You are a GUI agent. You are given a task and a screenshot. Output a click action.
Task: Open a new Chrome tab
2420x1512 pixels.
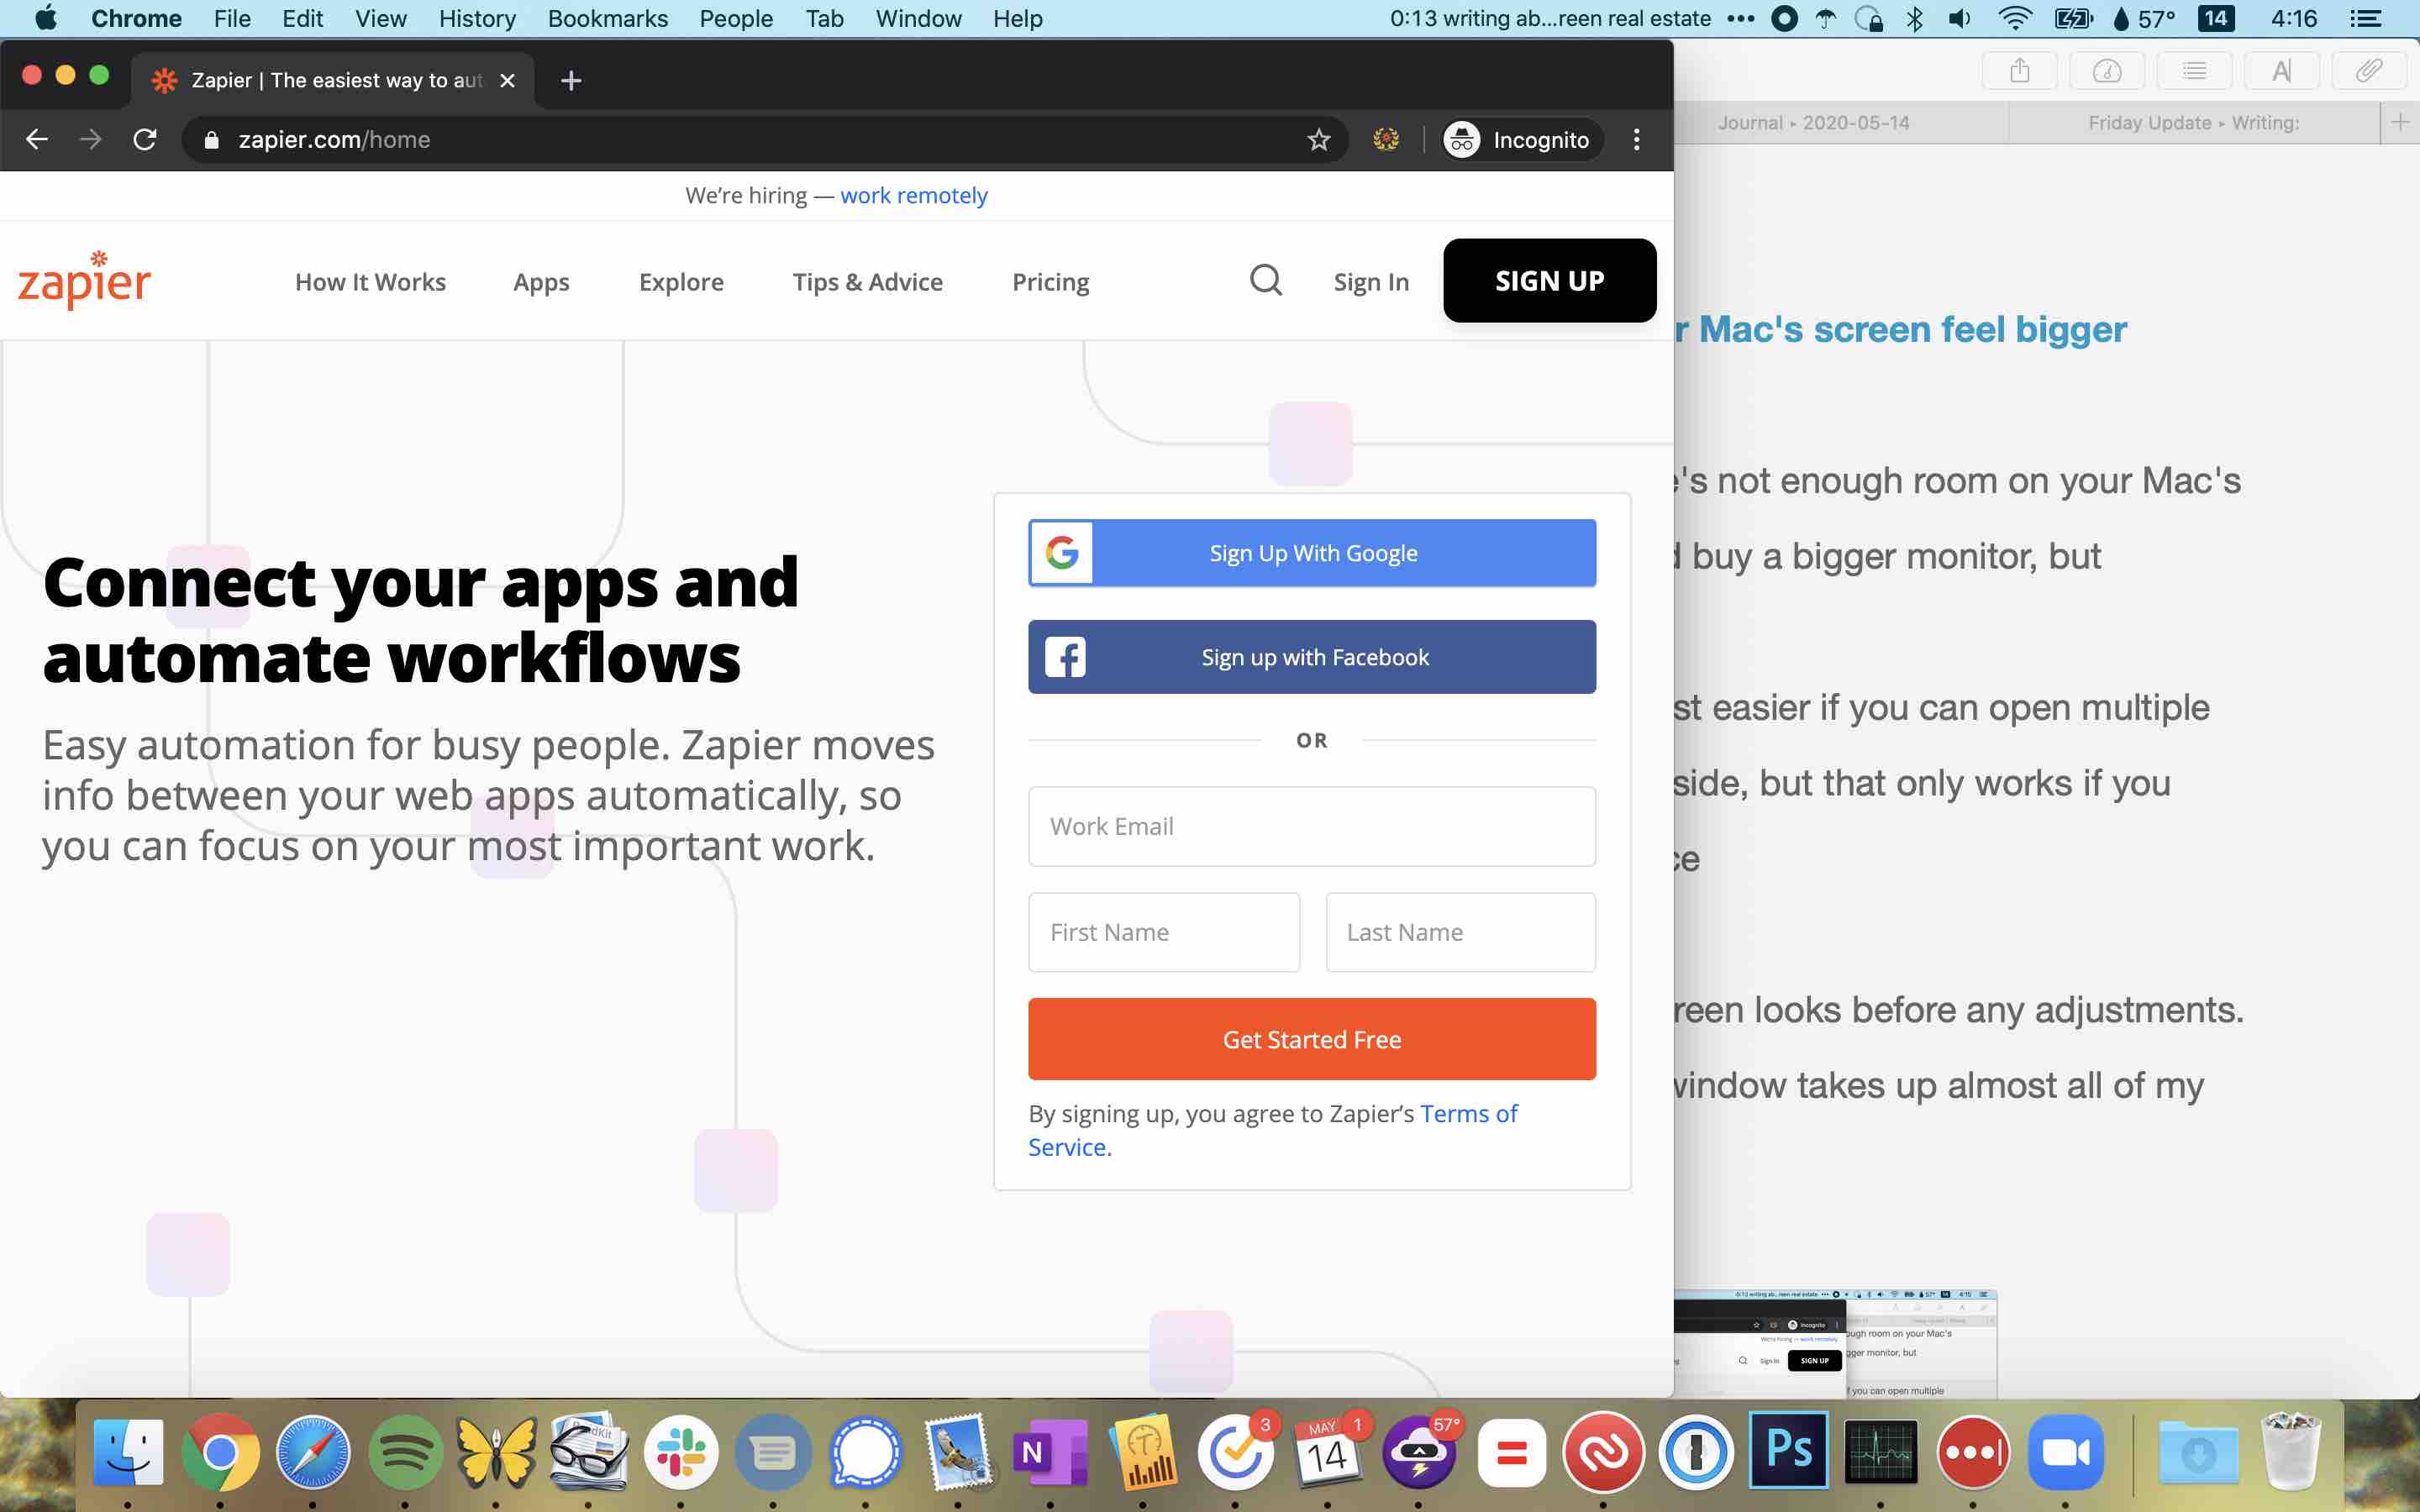[x=571, y=81]
